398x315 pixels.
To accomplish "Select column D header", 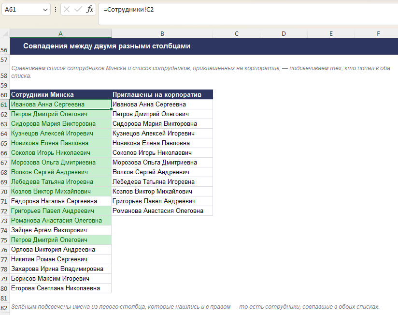I will [x=284, y=33].
